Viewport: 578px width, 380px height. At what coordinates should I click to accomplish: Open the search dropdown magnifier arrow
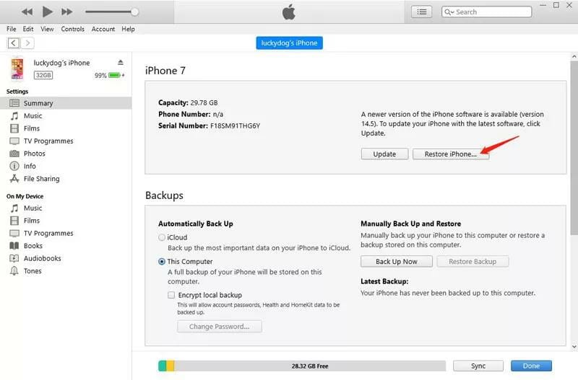point(449,12)
